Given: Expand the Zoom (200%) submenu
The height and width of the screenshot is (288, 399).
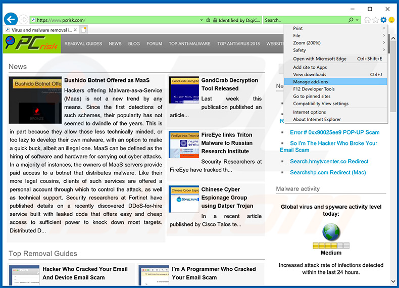Looking at the screenshot, I should point(336,43).
